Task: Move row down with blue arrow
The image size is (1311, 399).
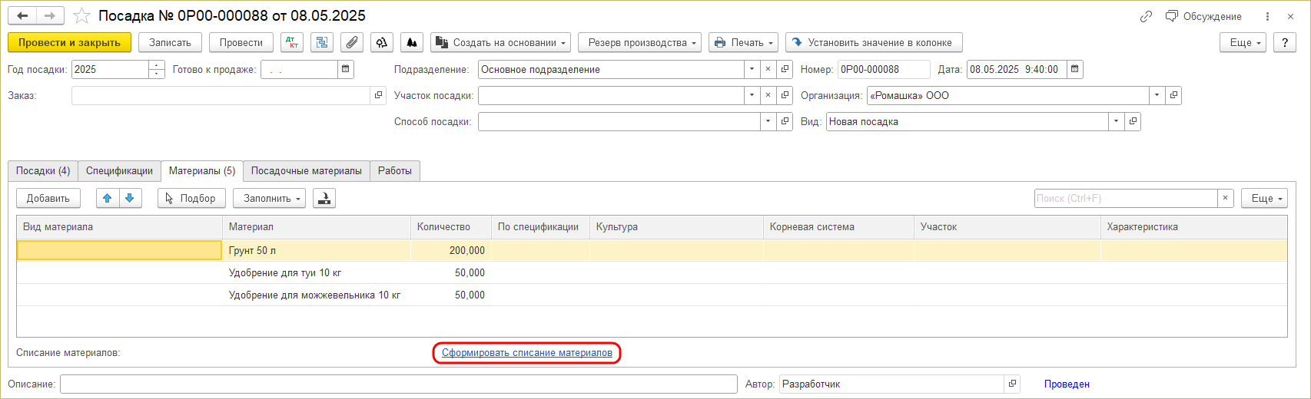Action: (x=130, y=198)
